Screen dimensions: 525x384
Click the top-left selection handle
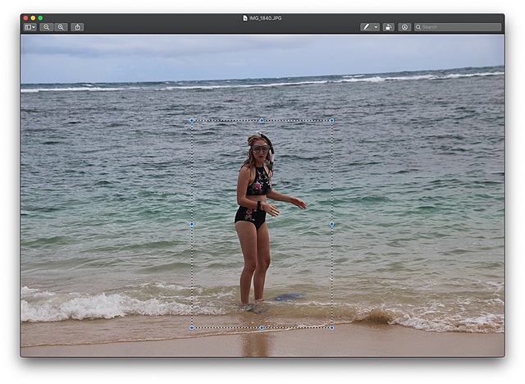click(x=192, y=121)
